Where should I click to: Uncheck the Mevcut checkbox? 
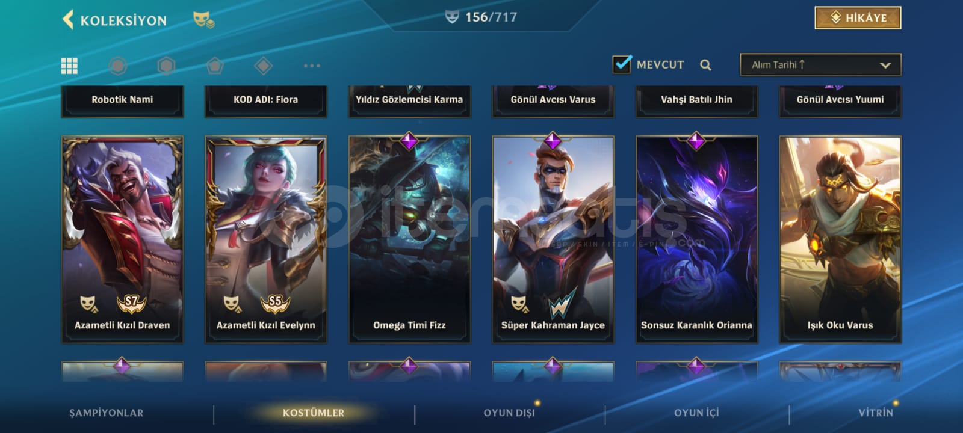pos(622,64)
